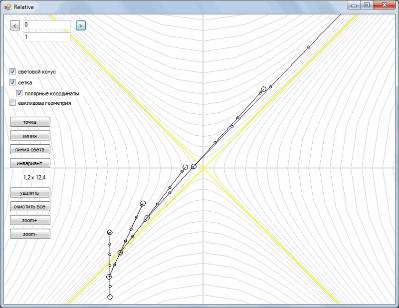
Task: Minimize the Relative window
Action: (354, 5)
